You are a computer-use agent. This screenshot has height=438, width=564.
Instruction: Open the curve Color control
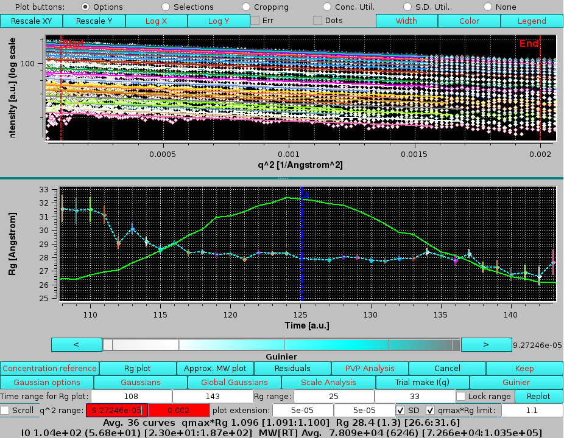[x=469, y=20]
